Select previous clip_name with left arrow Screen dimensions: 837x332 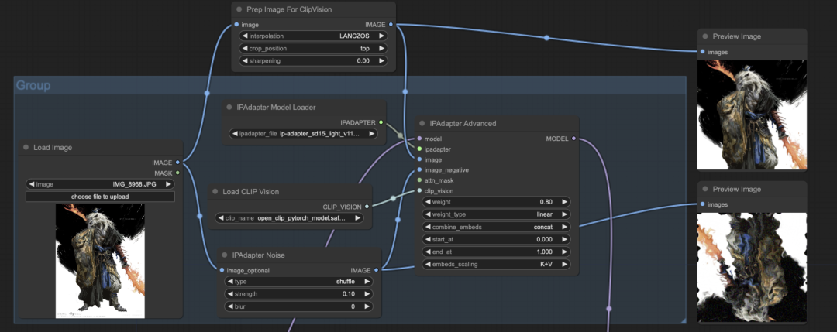click(x=221, y=218)
